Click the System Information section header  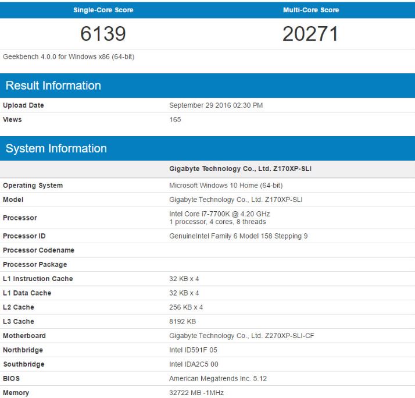(x=56, y=148)
